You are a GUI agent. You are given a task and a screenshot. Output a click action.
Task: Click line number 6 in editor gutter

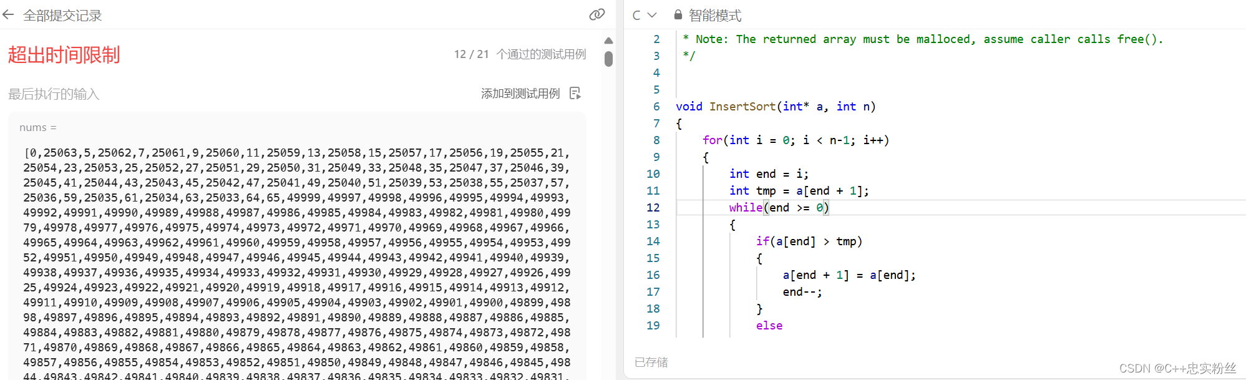(x=656, y=107)
